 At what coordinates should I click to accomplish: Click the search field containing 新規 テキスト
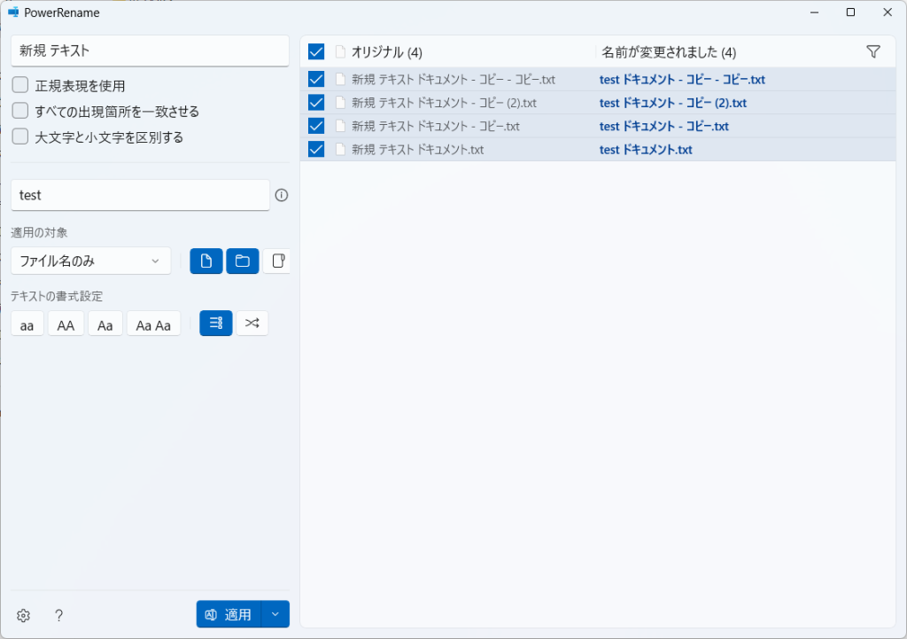click(150, 51)
